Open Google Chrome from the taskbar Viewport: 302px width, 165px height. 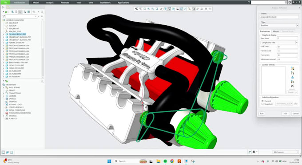172,161
